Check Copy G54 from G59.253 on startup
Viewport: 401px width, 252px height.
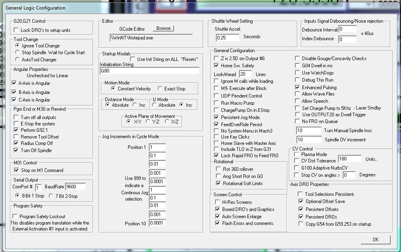(301, 224)
